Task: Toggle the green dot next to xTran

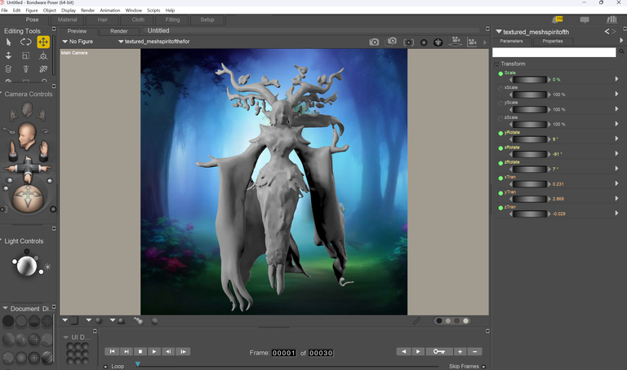Action: coord(500,178)
